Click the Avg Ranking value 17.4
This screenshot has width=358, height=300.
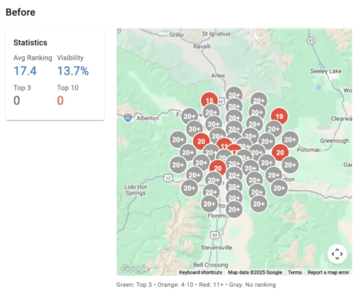pyautogui.click(x=25, y=71)
